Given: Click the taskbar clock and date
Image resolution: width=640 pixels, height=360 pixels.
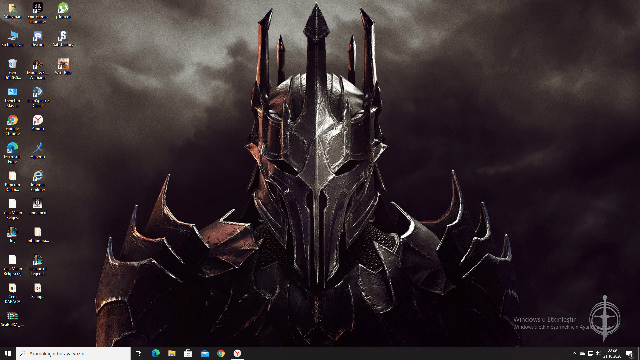Looking at the screenshot, I should click(x=612, y=353).
